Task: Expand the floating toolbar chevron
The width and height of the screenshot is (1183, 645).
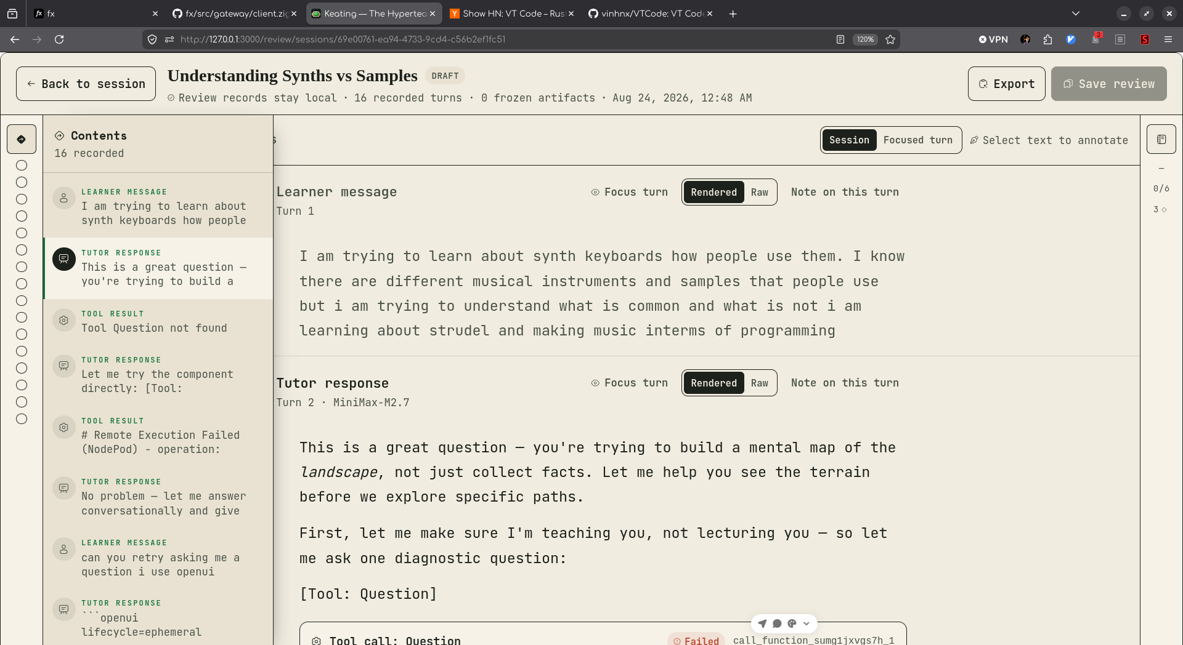Action: (807, 623)
